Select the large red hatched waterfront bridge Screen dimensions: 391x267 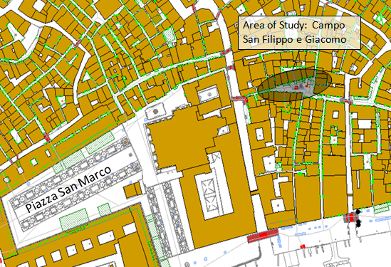tap(263, 236)
